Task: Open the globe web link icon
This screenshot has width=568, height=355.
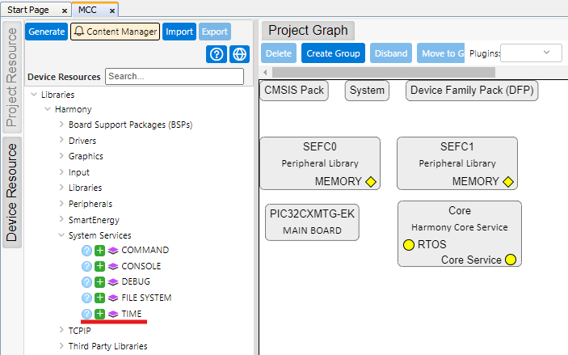Action: (238, 54)
